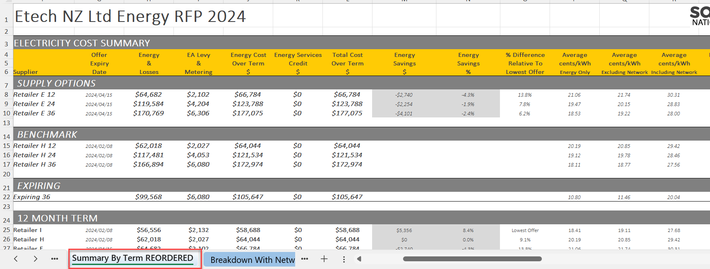
Task: Select row 8 header
Action: [x=7, y=95]
